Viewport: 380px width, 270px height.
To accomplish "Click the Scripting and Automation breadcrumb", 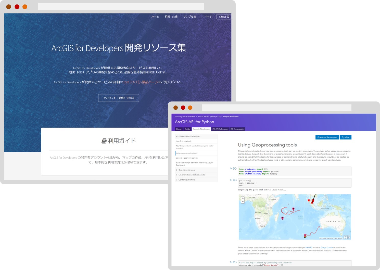I will coord(185,117).
